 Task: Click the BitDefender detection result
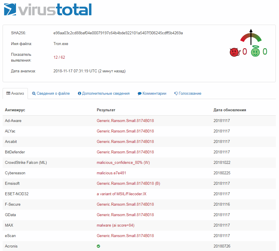[125, 152]
